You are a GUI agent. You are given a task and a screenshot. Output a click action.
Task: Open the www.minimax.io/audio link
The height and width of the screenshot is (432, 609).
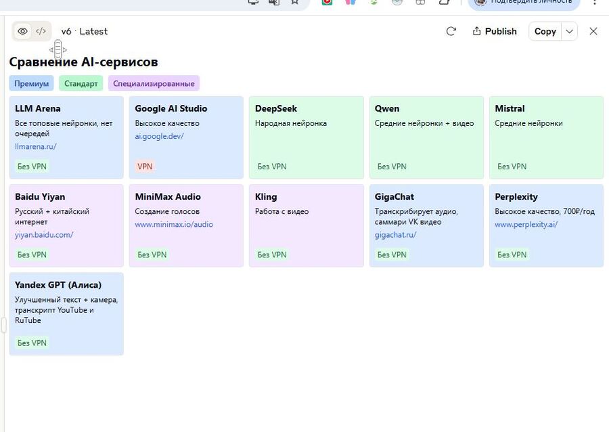(174, 224)
